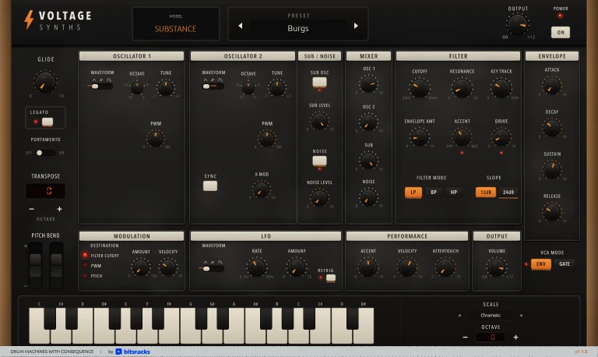Switch VCA mode to GATE
The image size is (598, 357).
tap(565, 263)
